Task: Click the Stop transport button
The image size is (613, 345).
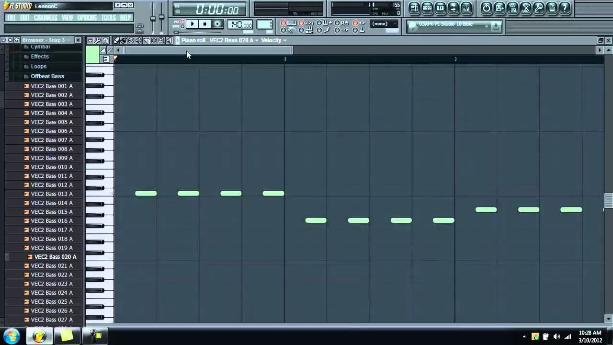Action: [x=204, y=24]
